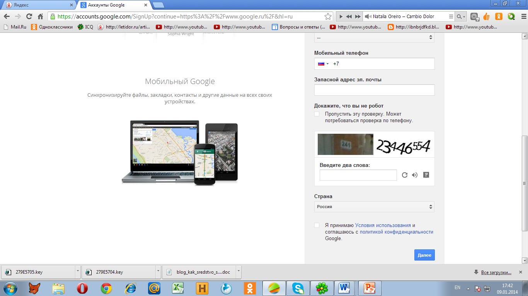Click the page vertical scrollbar thumb
The height and width of the screenshot is (296, 528).
525,183
